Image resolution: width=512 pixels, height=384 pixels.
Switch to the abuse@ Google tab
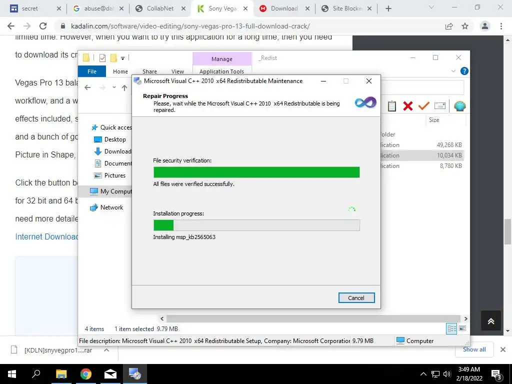coord(98,8)
